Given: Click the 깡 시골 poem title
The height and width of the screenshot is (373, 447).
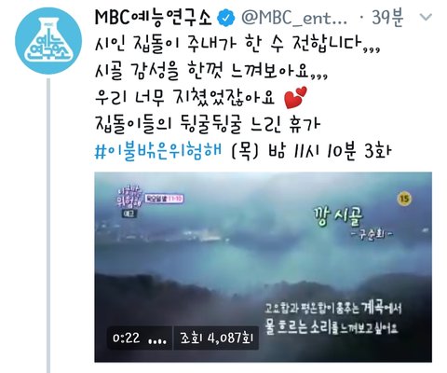Looking at the screenshot, I should [338, 216].
